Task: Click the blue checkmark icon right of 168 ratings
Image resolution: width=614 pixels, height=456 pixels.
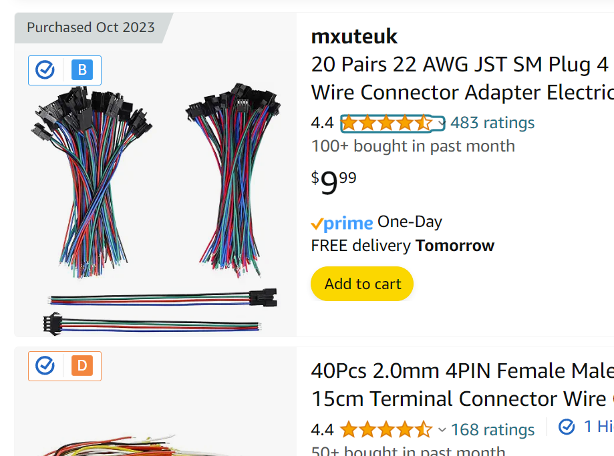Action: coord(567,427)
